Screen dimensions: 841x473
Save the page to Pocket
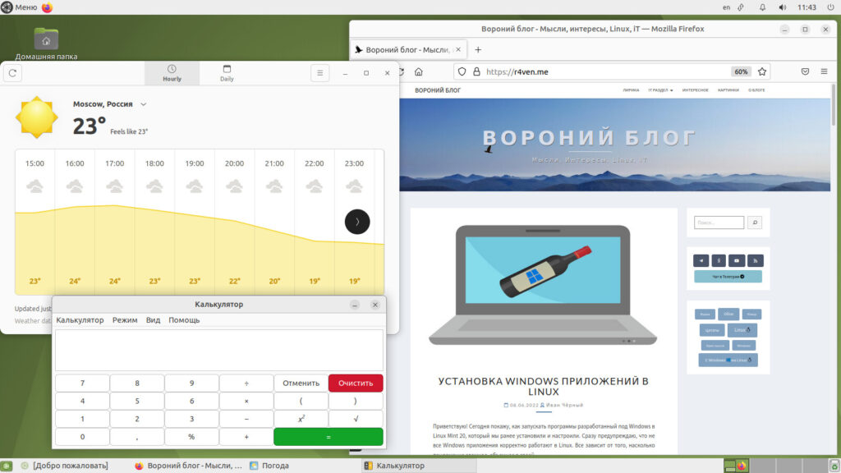point(805,71)
